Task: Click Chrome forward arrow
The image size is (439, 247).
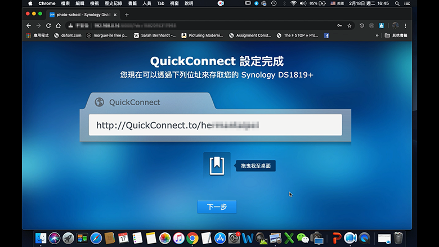Action: pyautogui.click(x=39, y=26)
